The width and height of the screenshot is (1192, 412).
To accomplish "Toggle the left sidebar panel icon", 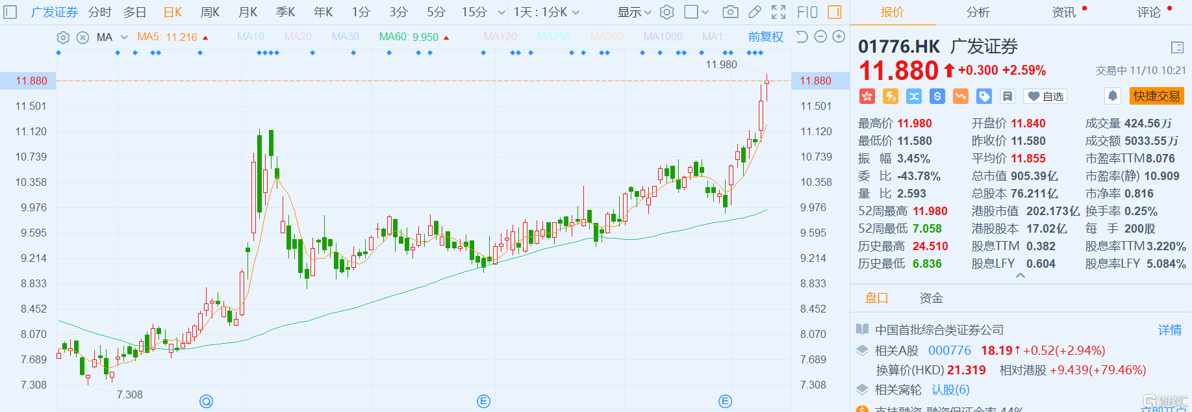I will 10,12.
